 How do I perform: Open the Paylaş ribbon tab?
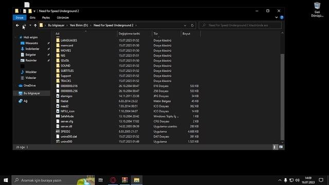click(46, 17)
